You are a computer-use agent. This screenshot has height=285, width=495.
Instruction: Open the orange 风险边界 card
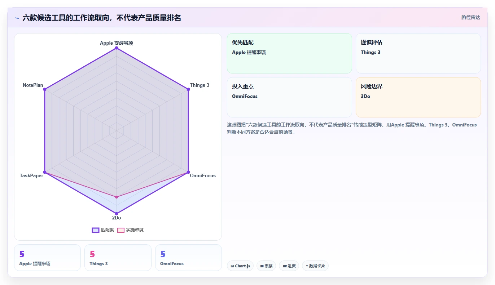(418, 97)
